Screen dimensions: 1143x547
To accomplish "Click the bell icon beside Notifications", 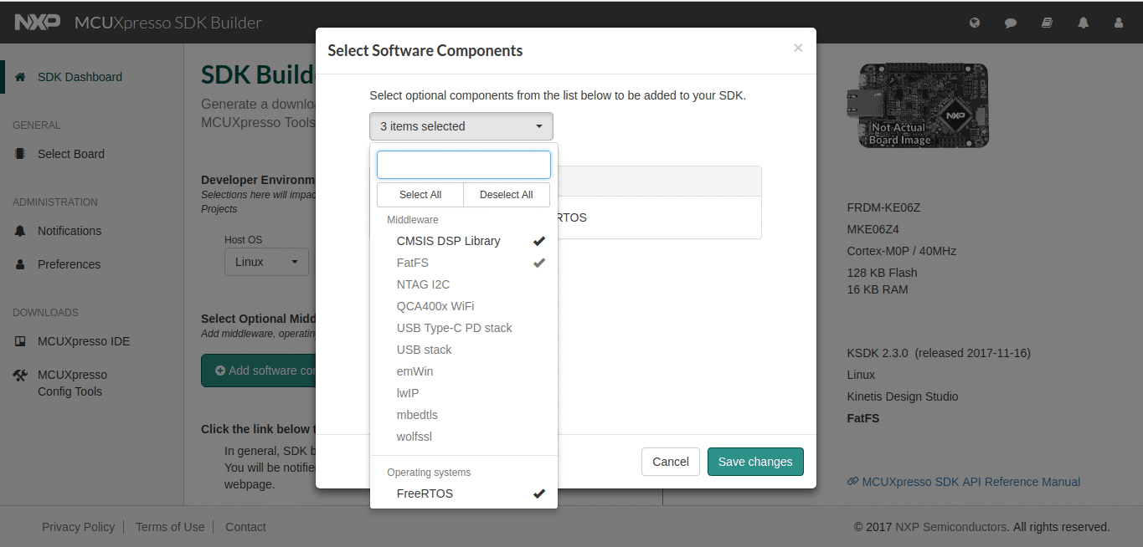I will point(20,231).
